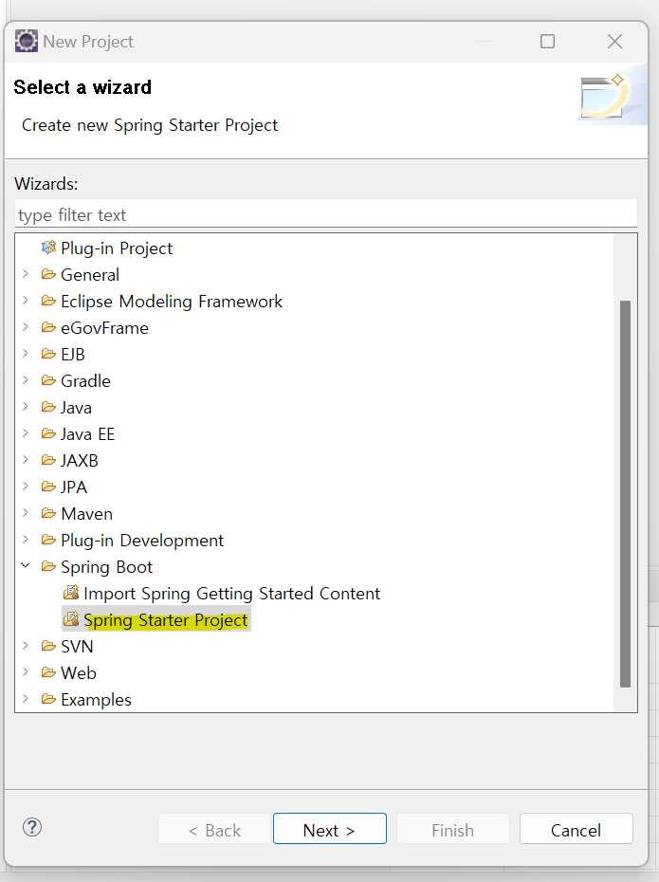
Task: Maximize the New Project dialog
Action: pos(547,41)
